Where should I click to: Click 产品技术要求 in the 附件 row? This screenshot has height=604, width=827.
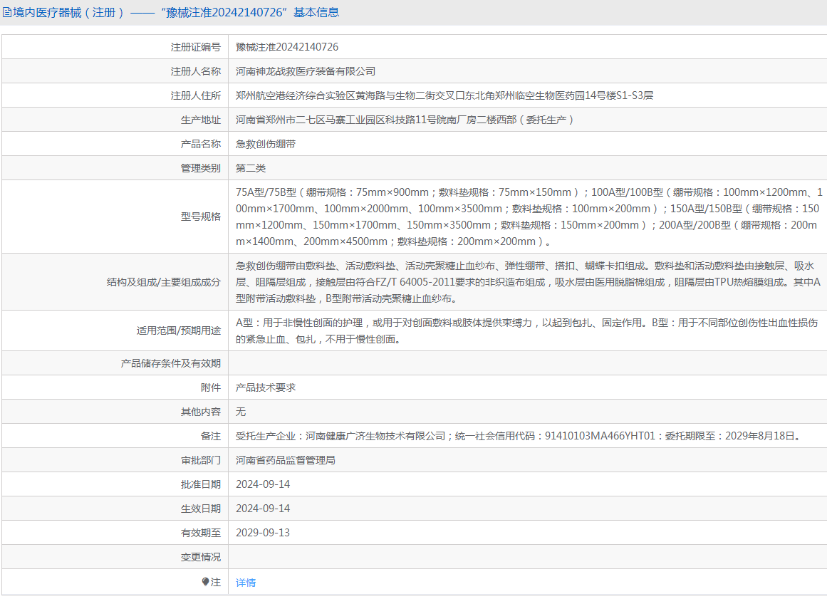(266, 387)
